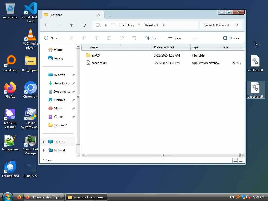Click the Rename toolbar icon
Viewport: 268px width, 201px height.
(x=109, y=38)
